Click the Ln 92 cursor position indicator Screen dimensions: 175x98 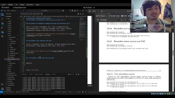tap(58, 92)
